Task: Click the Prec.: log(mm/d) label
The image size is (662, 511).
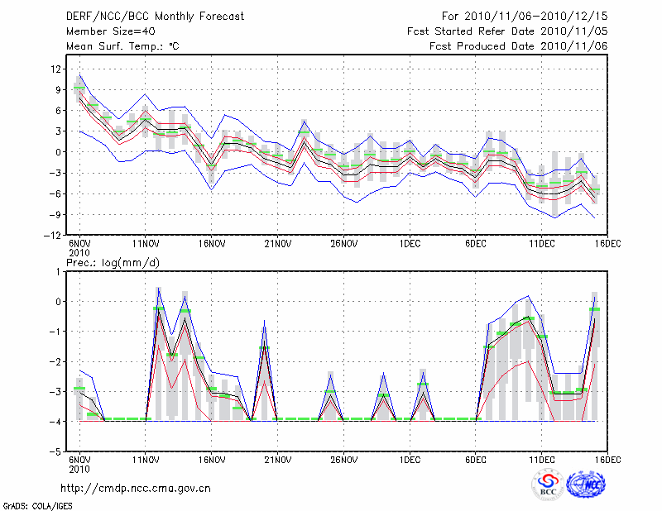Action: (x=113, y=262)
